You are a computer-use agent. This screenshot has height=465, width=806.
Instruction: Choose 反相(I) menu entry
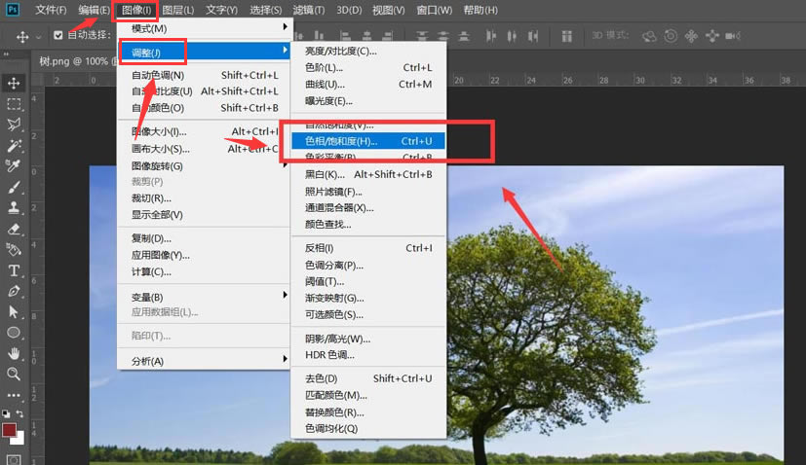368,248
